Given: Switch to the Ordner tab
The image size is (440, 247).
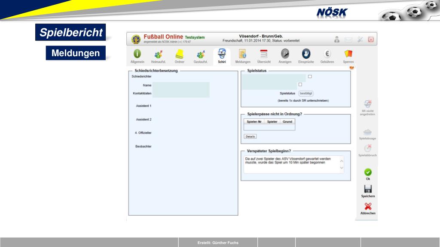Looking at the screenshot, I should (179, 56).
